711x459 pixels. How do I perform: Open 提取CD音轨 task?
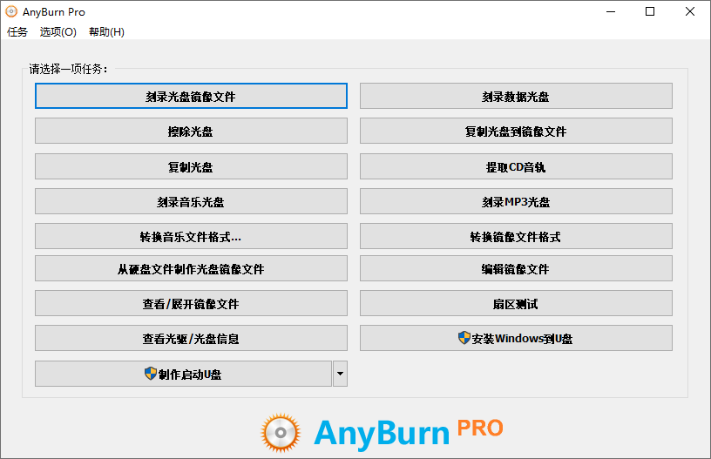(x=516, y=166)
